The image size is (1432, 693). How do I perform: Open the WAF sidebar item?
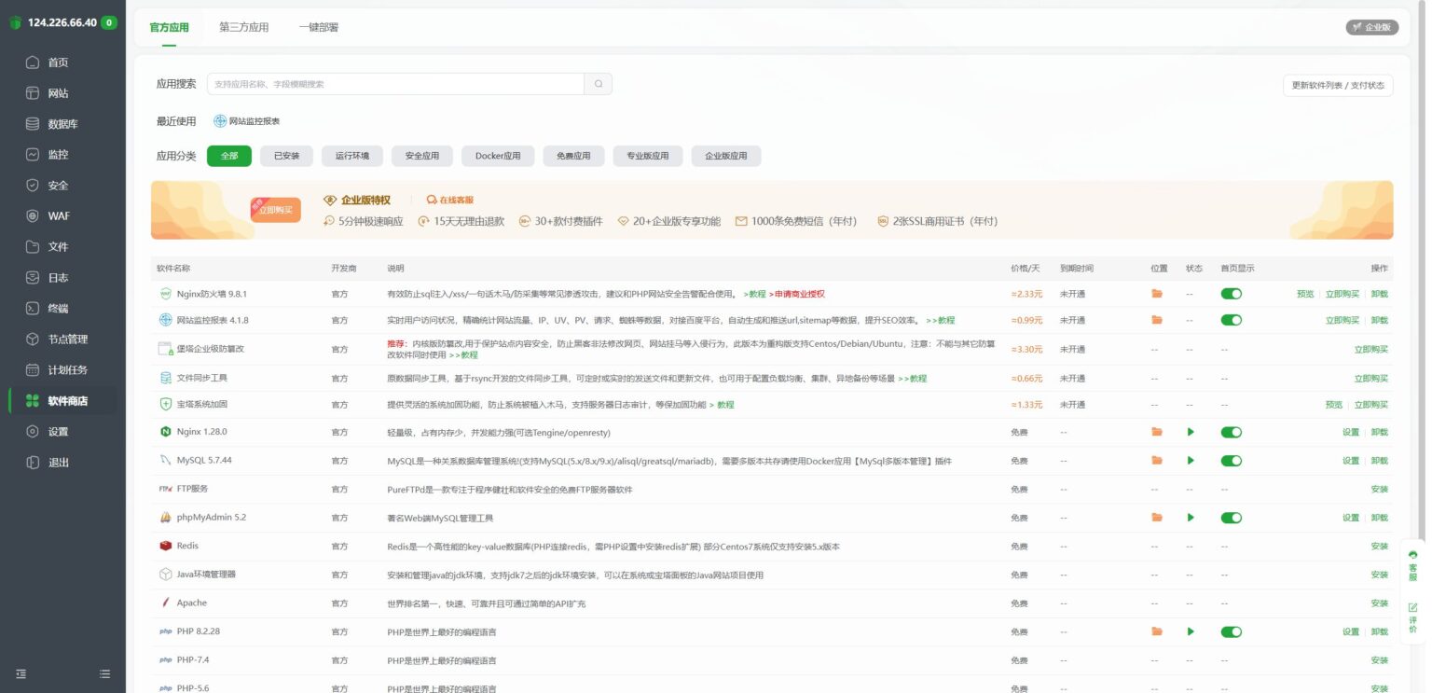point(59,216)
